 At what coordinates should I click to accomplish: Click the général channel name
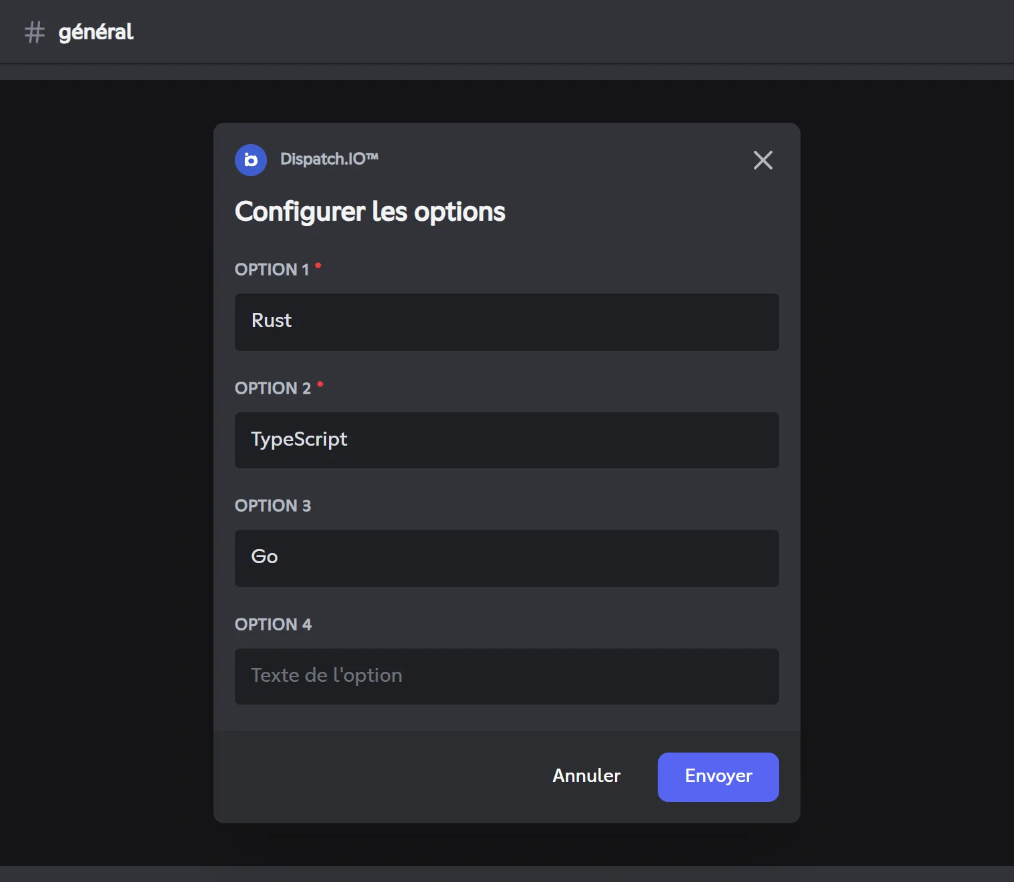(x=96, y=32)
